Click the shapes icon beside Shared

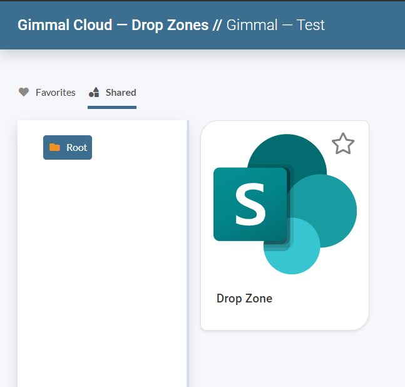coord(95,92)
